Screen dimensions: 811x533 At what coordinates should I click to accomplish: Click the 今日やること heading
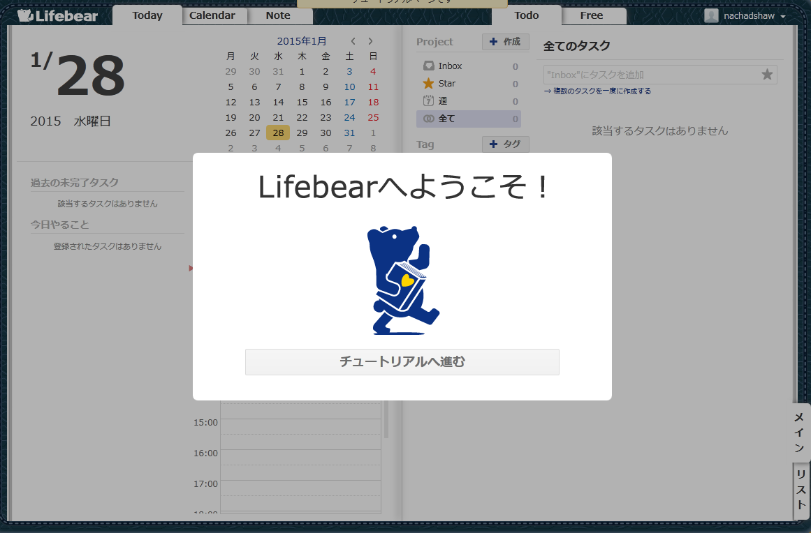point(59,225)
